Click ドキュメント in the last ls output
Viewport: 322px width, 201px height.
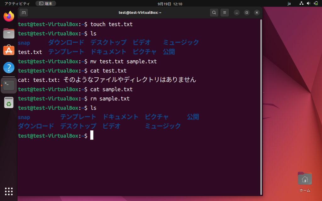[x=120, y=117]
